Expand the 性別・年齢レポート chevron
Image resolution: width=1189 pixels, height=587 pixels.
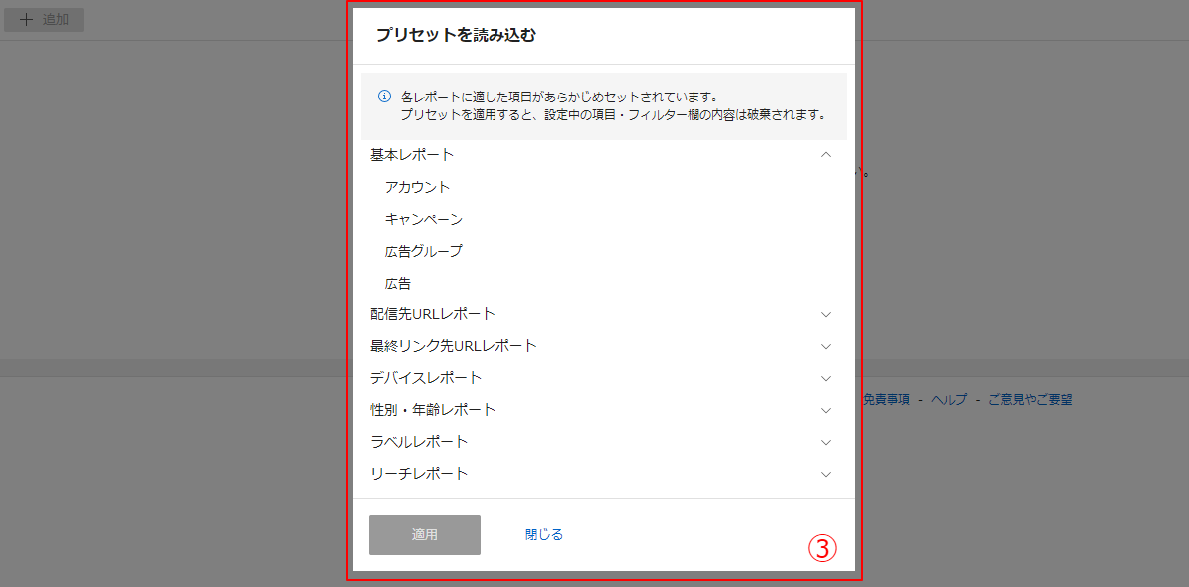click(826, 410)
